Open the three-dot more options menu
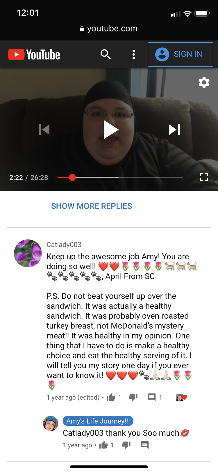Image resolution: width=218 pixels, height=473 pixels. [x=134, y=54]
